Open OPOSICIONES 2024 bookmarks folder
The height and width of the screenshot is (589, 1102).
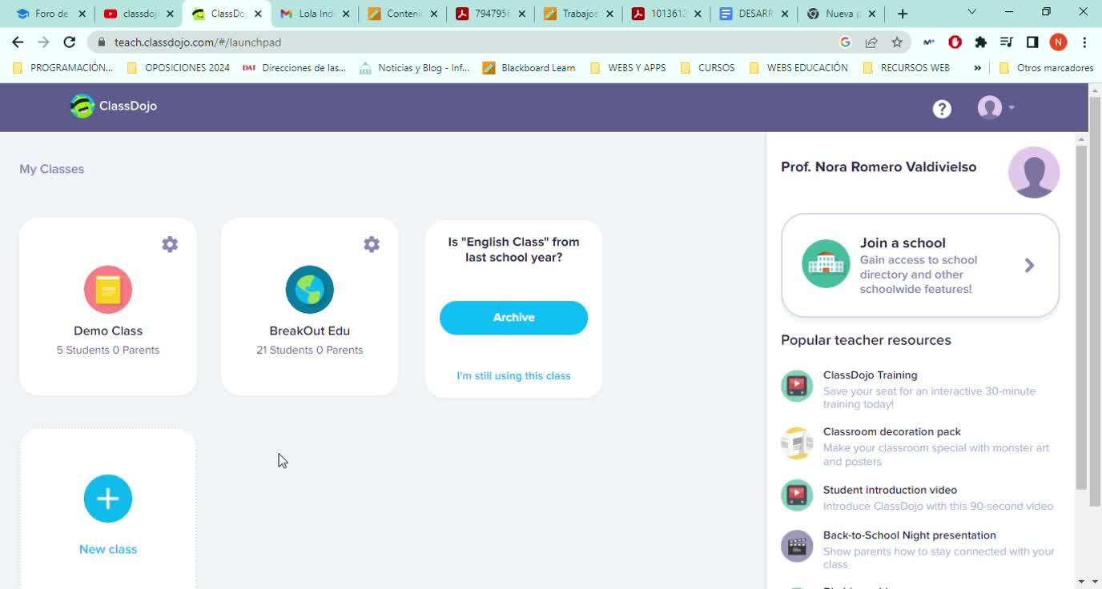pos(179,68)
